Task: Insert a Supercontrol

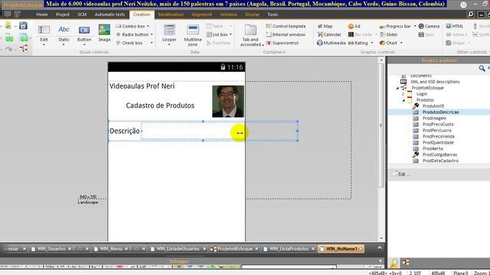Action: click(x=283, y=43)
